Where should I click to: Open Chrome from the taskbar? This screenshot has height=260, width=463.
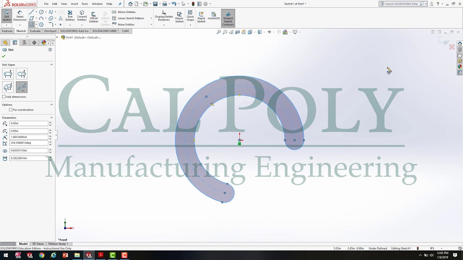(x=42, y=255)
